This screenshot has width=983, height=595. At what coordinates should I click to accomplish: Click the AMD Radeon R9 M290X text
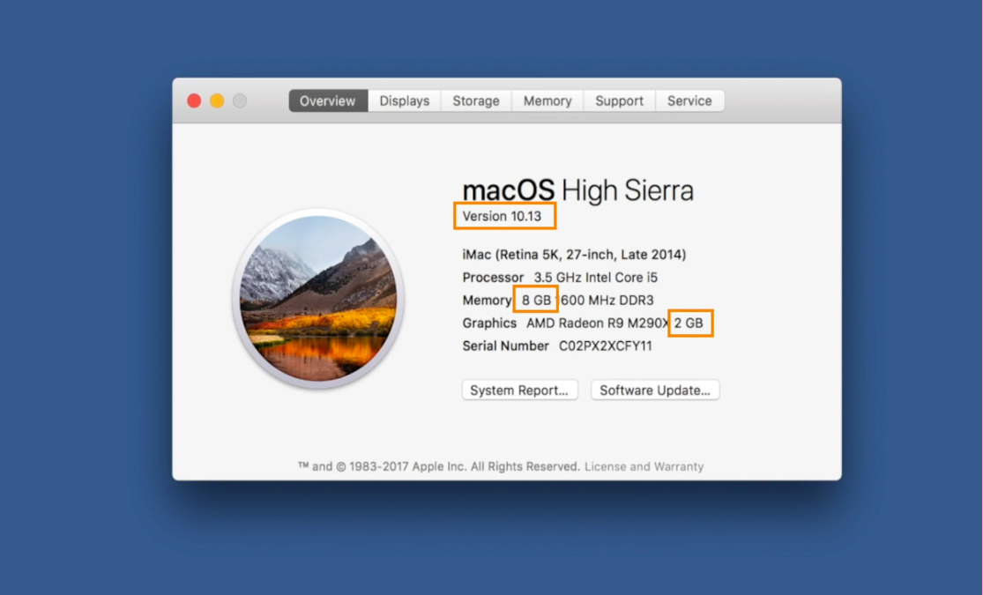tap(598, 323)
